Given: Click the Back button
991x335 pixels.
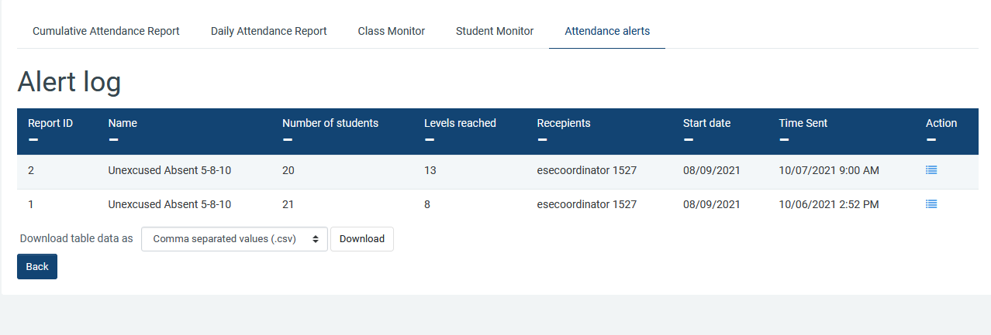Looking at the screenshot, I should coord(37,266).
